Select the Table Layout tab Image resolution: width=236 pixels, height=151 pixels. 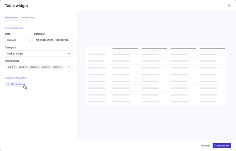[x=11, y=18]
